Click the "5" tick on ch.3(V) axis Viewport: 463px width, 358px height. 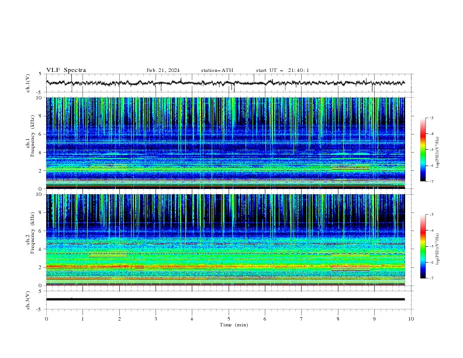click(x=40, y=291)
